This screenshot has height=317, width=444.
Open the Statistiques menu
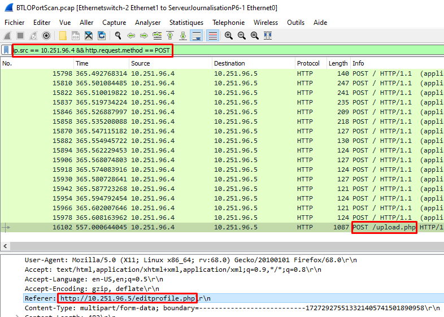[x=186, y=23]
